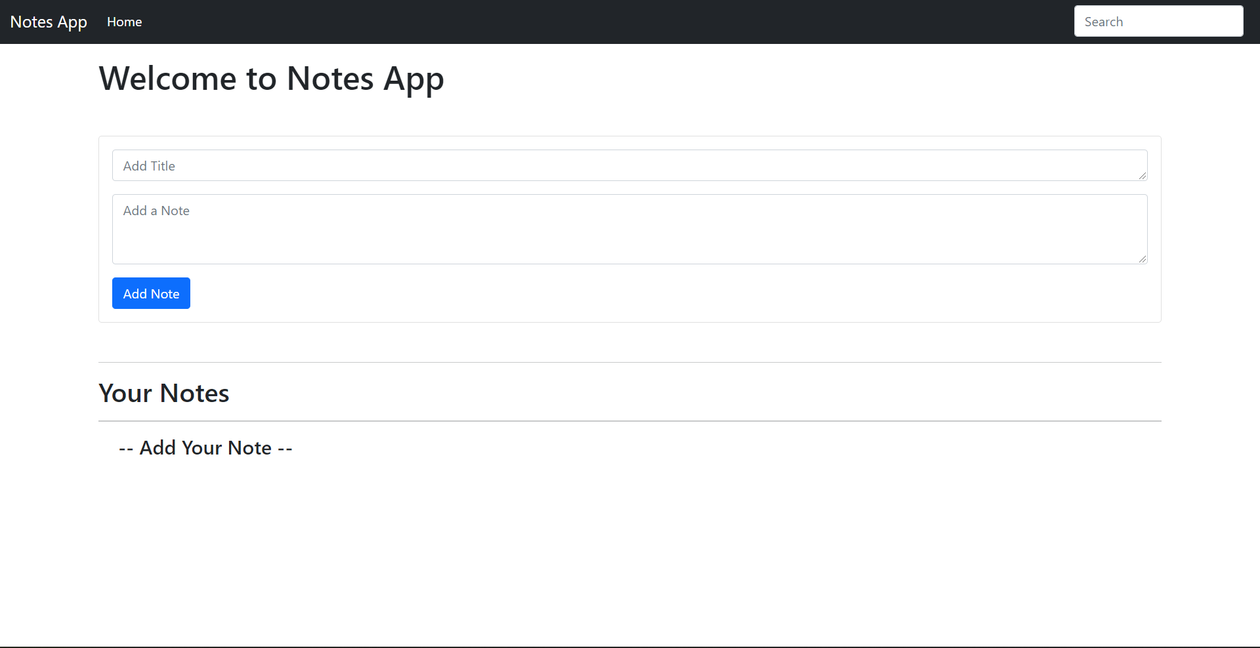Image resolution: width=1260 pixels, height=648 pixels.
Task: Click the resize handle of the note textarea
Action: tap(1144, 258)
